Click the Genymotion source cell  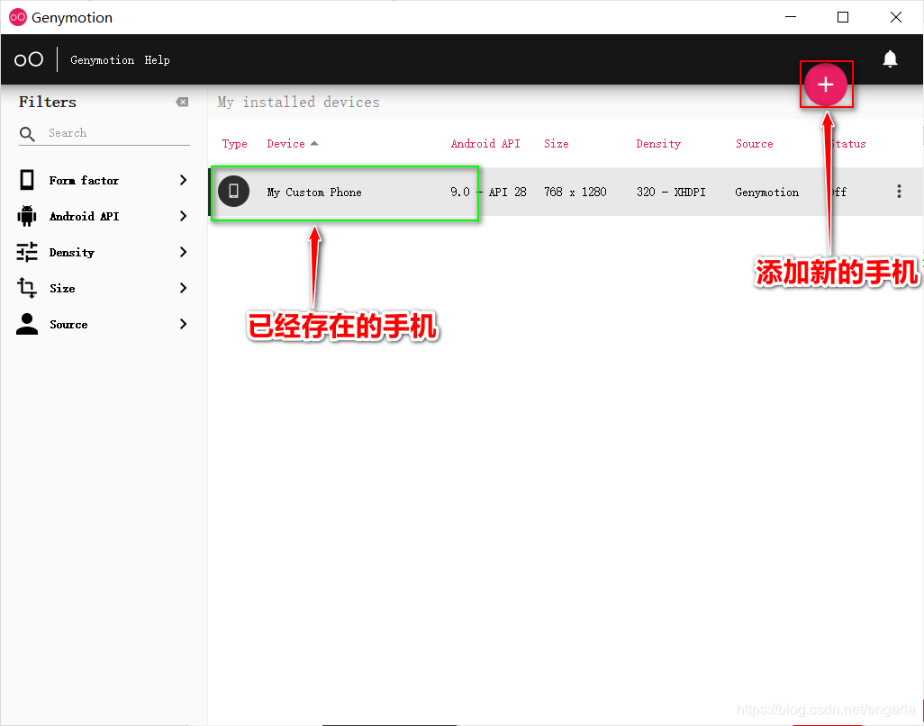[x=766, y=192]
